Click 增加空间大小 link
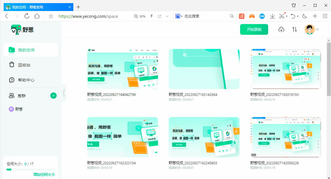Image resolution: width=331 pixels, height=179 pixels. pyautogui.click(x=44, y=174)
